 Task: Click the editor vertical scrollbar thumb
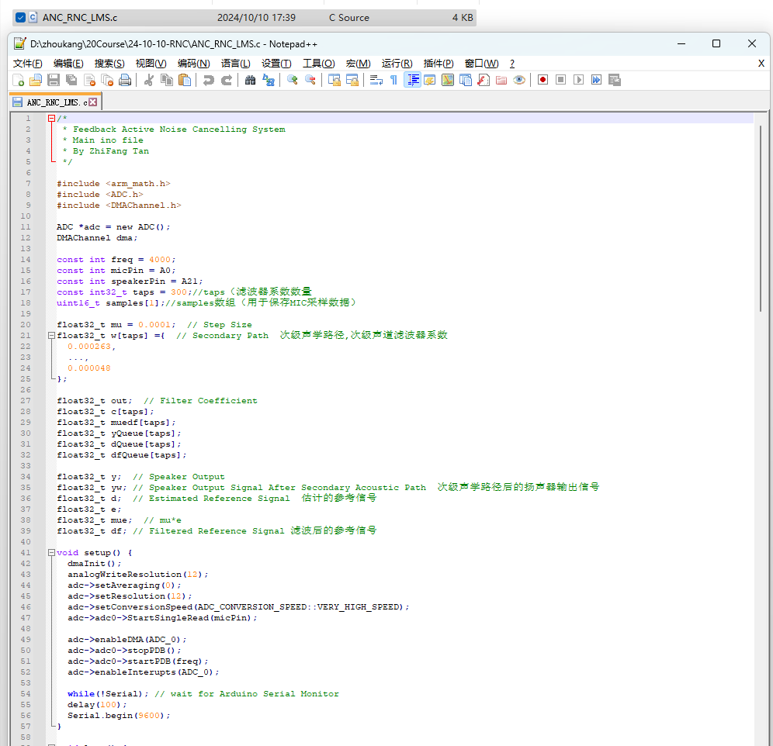[x=761, y=218]
